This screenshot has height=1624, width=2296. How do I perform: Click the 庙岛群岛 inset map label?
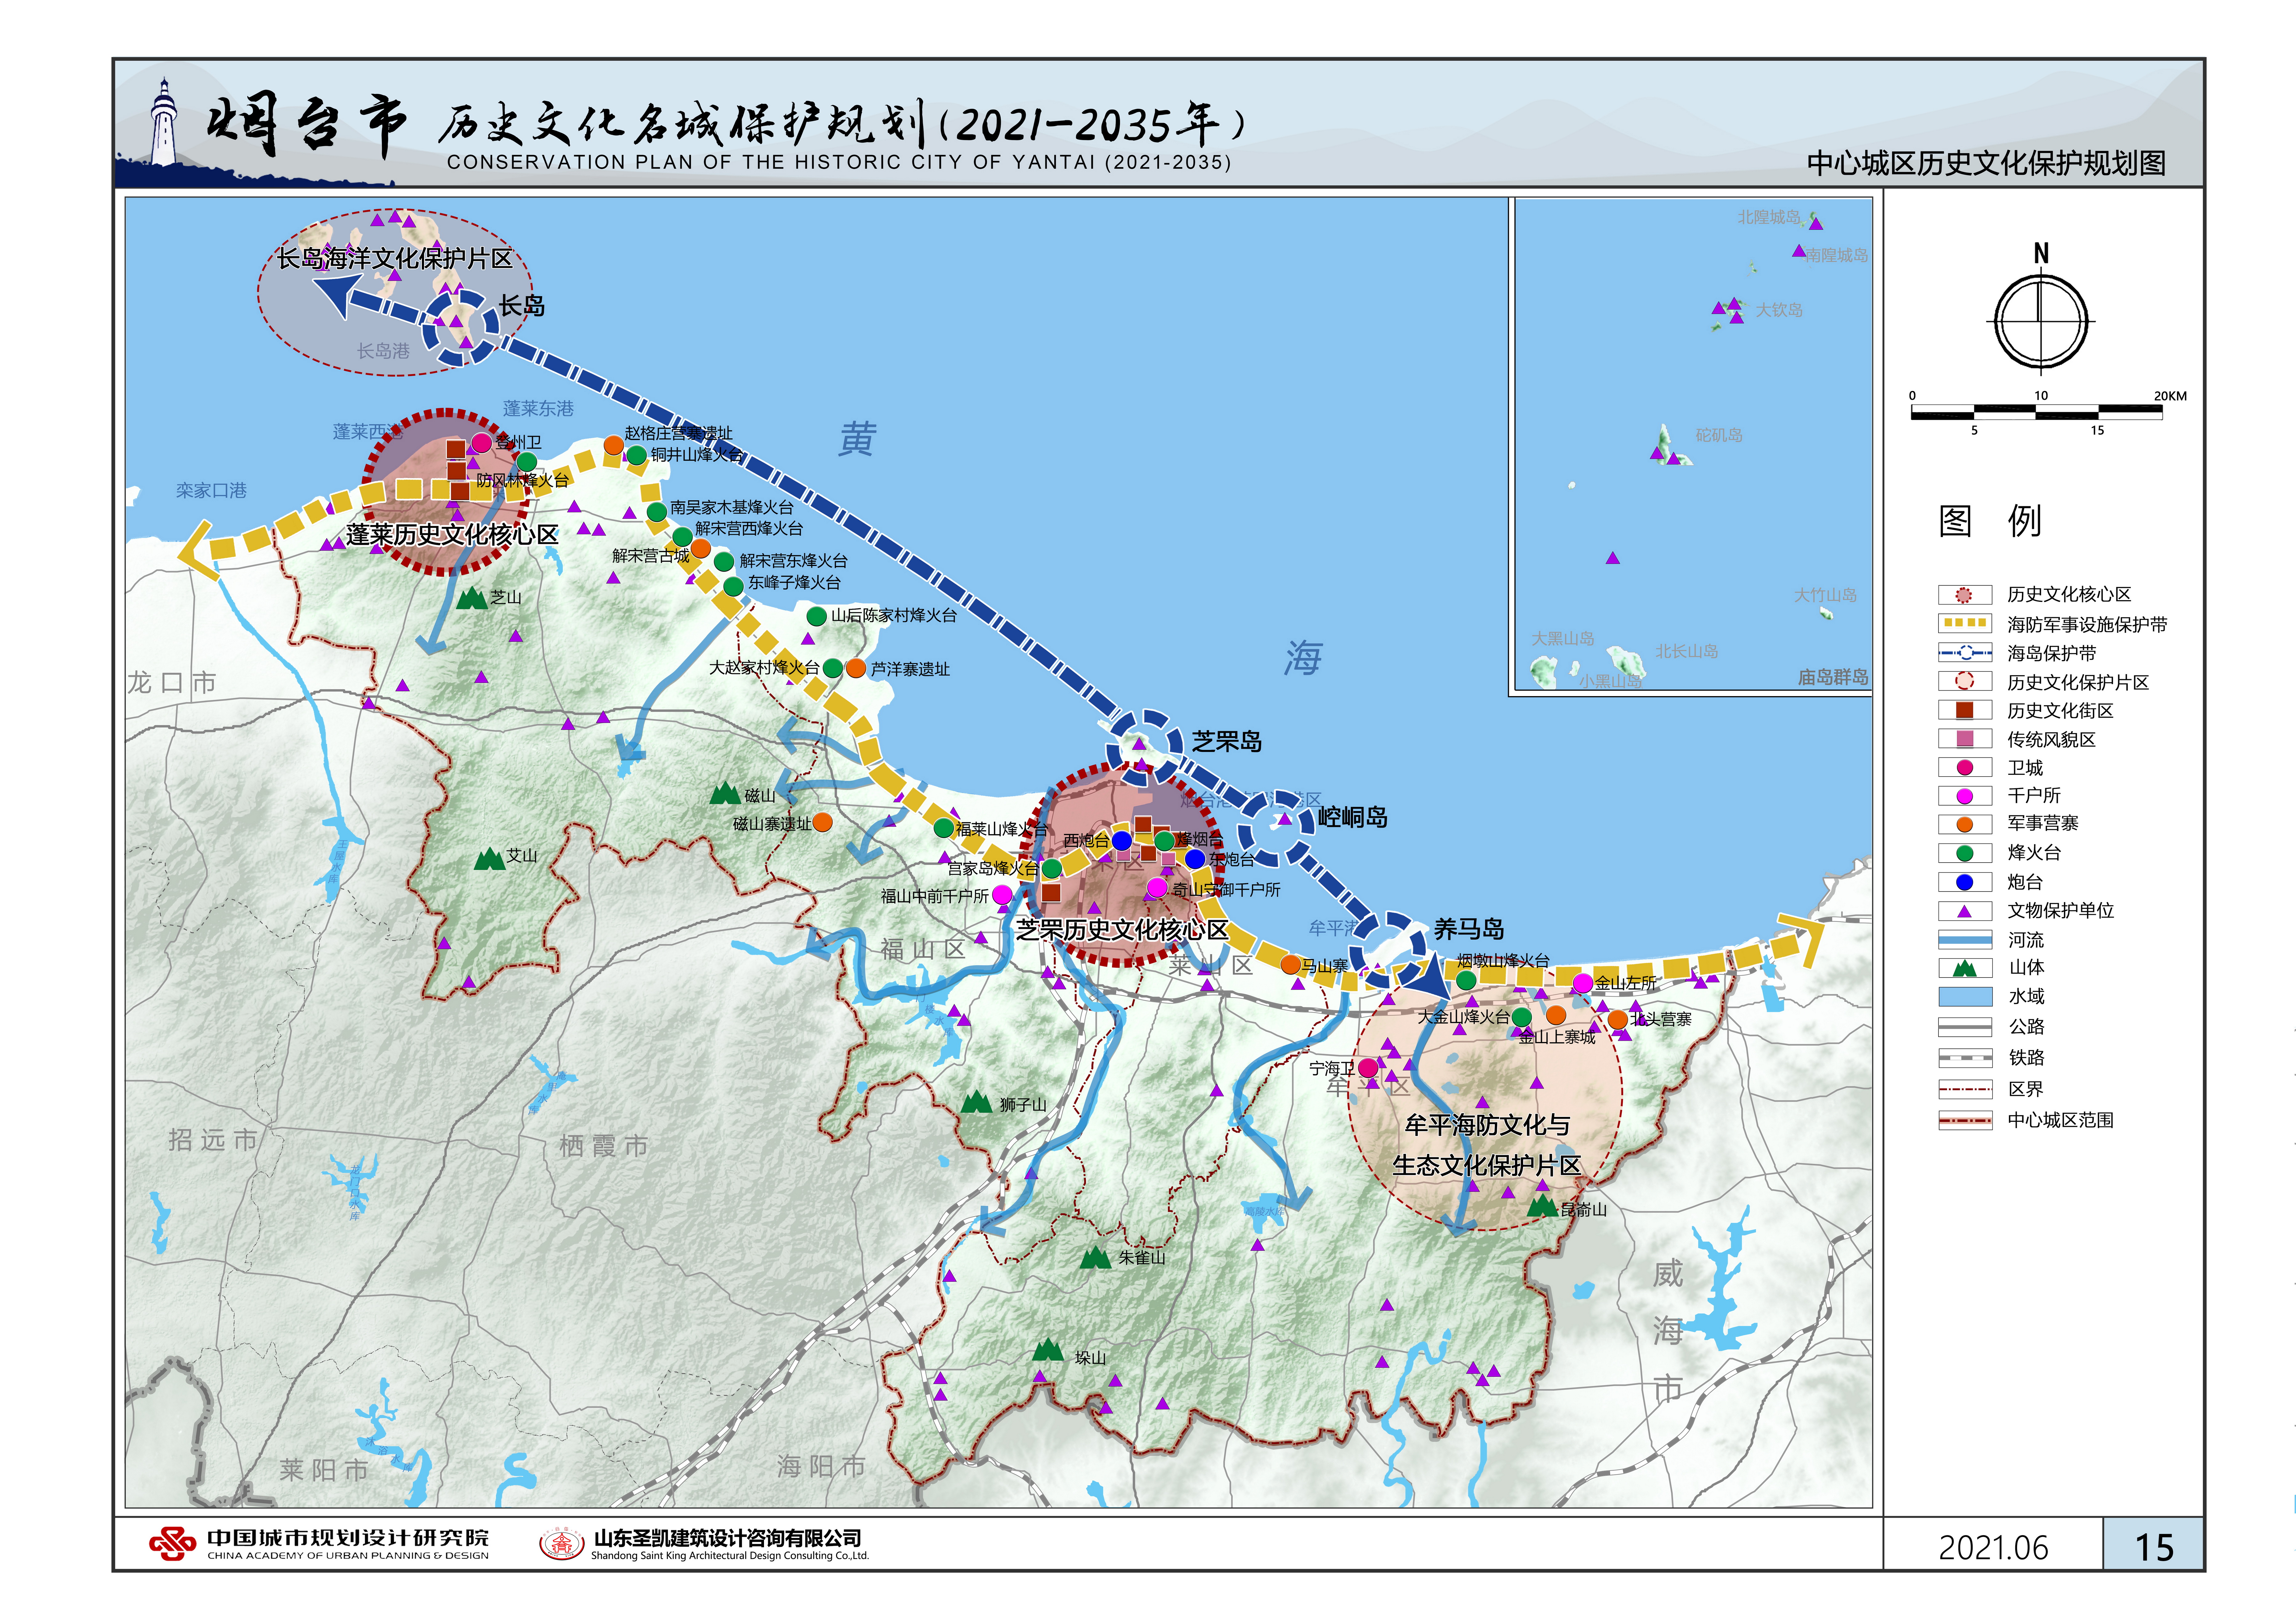coord(1833,677)
